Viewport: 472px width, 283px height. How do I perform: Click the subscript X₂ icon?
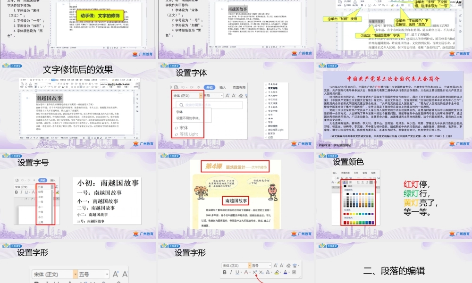click(261, 272)
